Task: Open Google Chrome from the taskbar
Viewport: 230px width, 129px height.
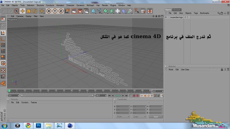Action: [28, 126]
